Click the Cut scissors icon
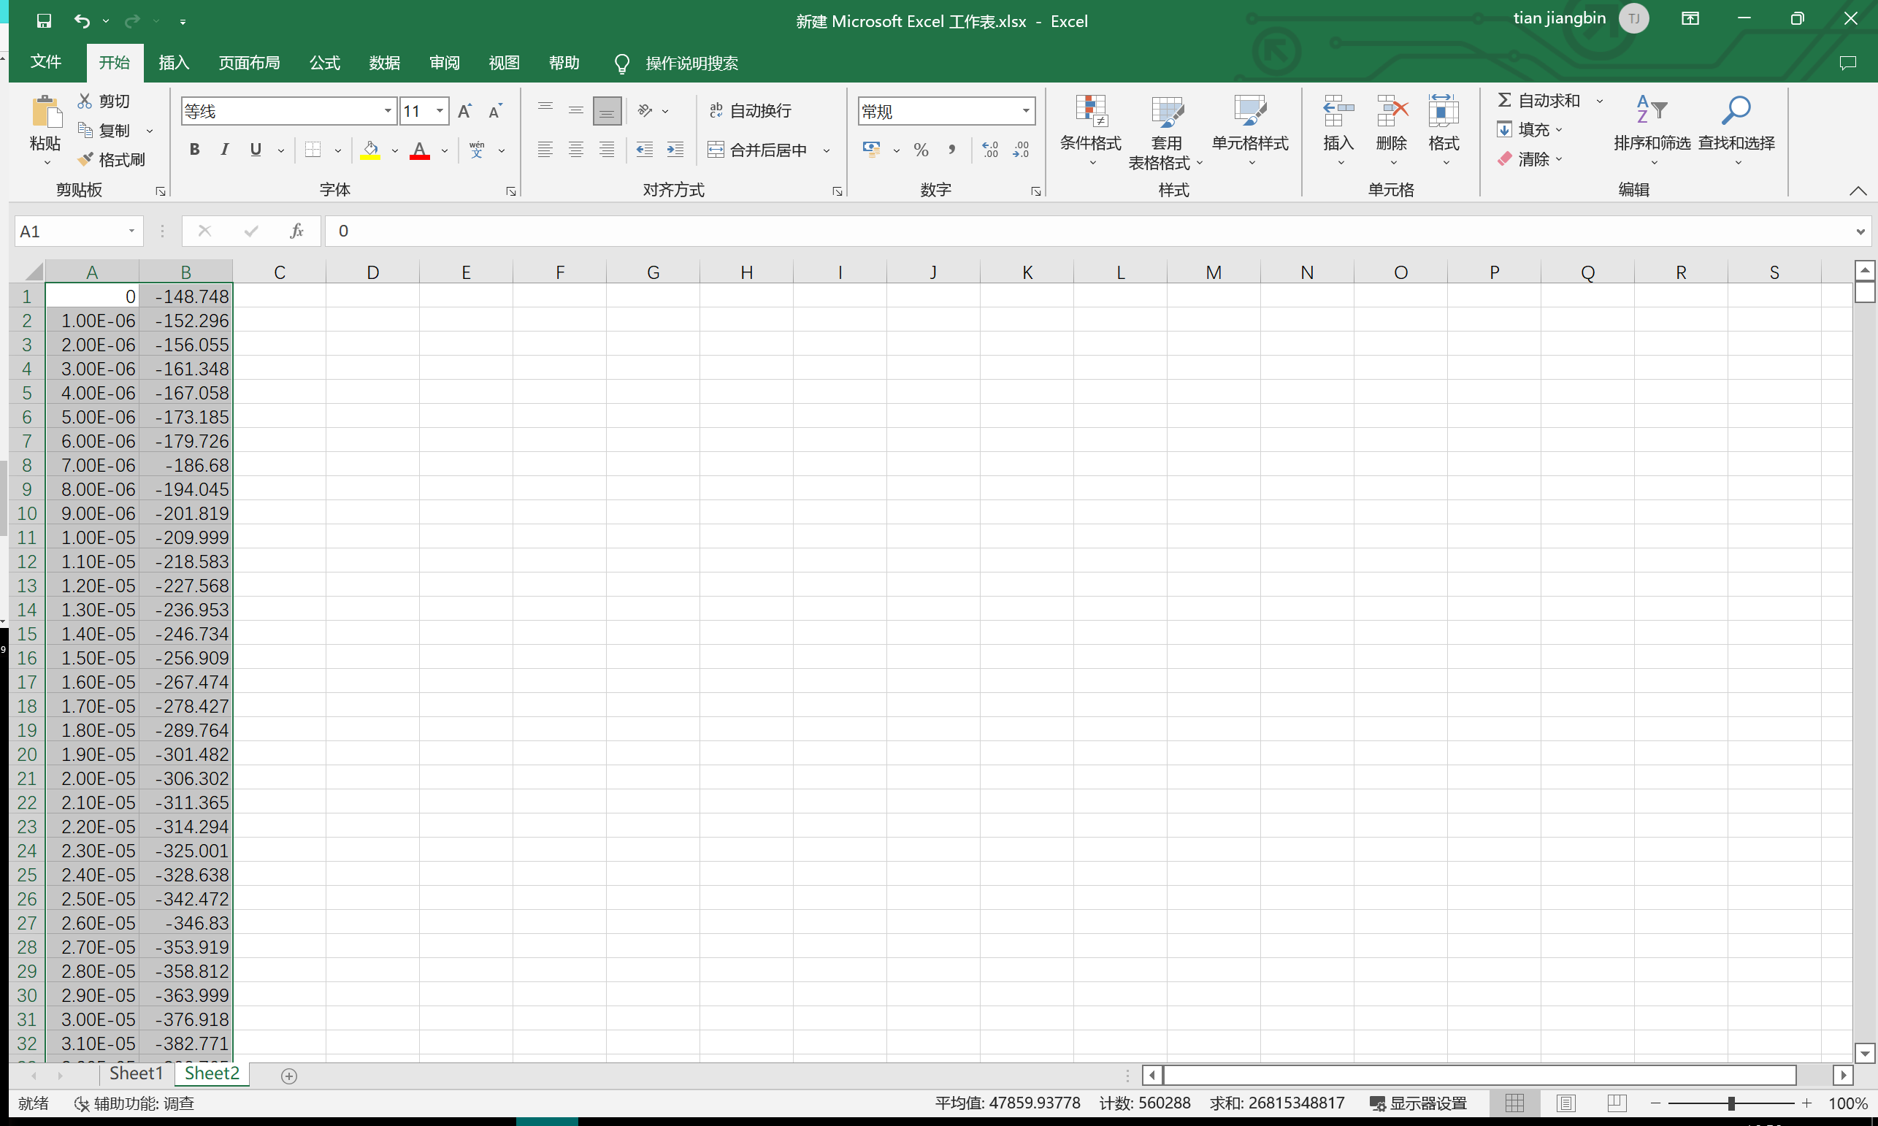 (85, 101)
